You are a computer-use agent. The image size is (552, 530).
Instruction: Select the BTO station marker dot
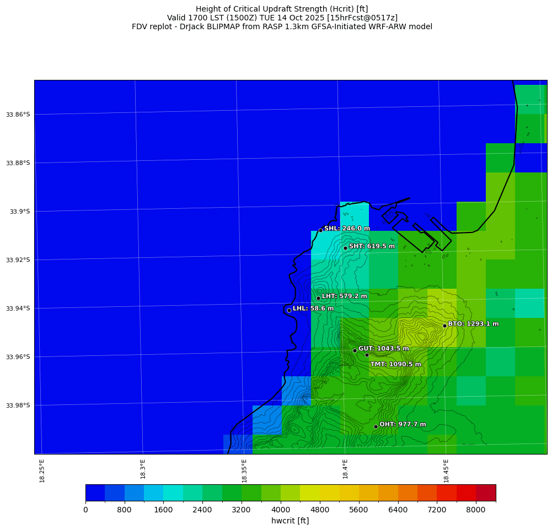tap(444, 326)
